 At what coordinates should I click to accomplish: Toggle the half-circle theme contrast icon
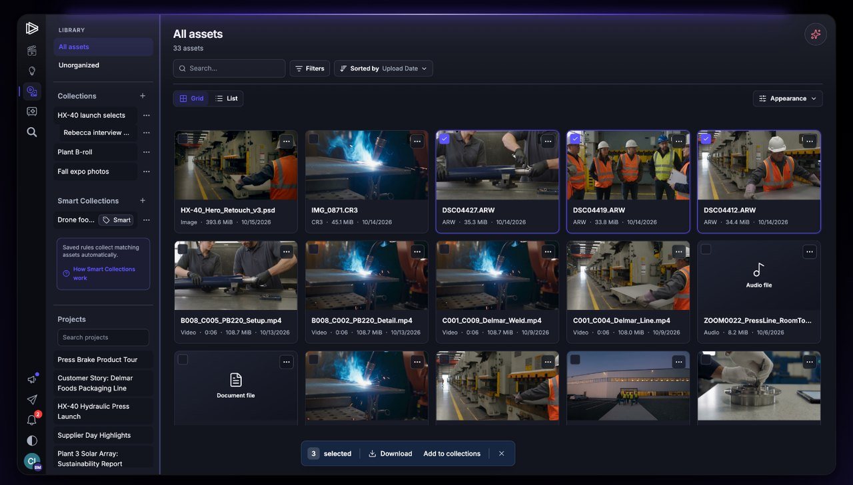[32, 440]
